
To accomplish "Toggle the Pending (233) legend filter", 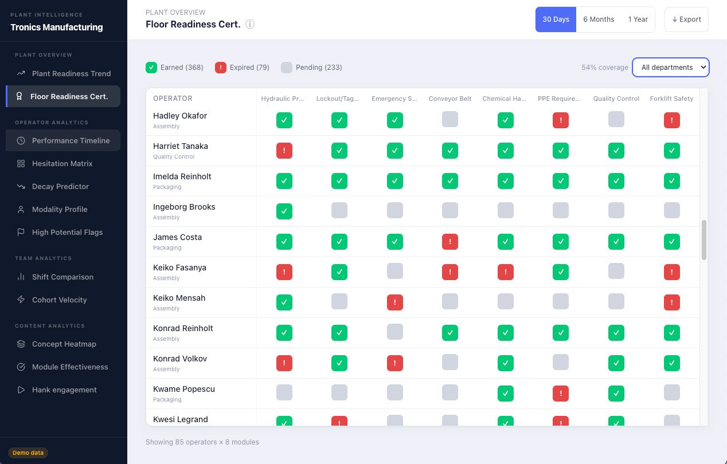I will (x=311, y=68).
